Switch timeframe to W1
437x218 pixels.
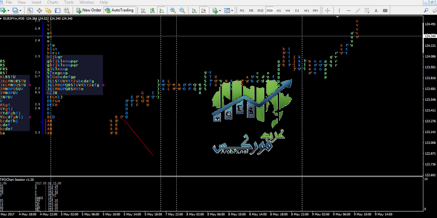pos(306,11)
